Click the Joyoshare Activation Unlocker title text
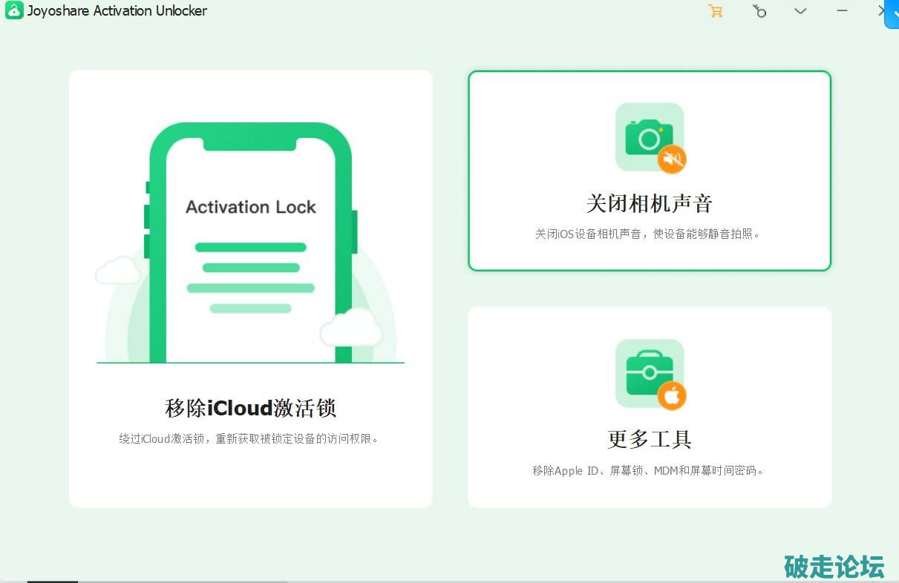 tap(117, 11)
